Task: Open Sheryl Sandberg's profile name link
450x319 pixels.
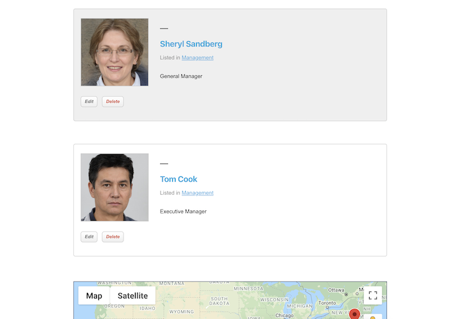Action: pos(191,44)
